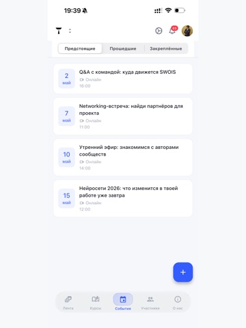This screenshot has height=328, width=246.
Task: Switch to the Закреплённые tab
Action: pos(166,49)
